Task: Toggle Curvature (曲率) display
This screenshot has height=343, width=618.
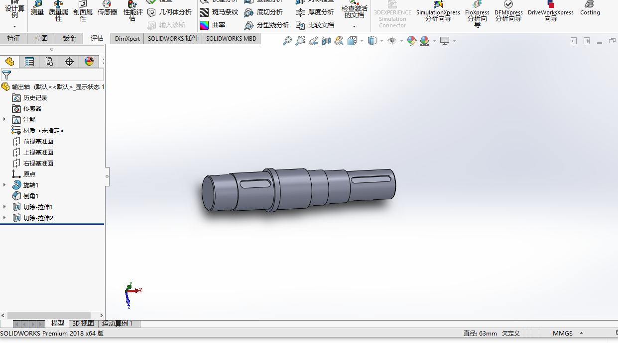Action: [x=213, y=25]
